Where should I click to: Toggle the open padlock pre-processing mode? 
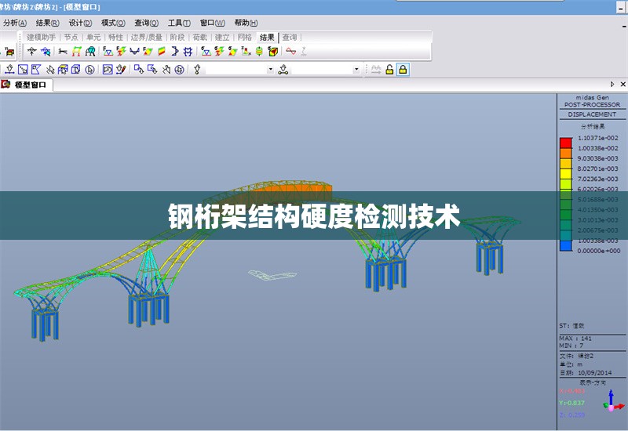click(x=389, y=70)
